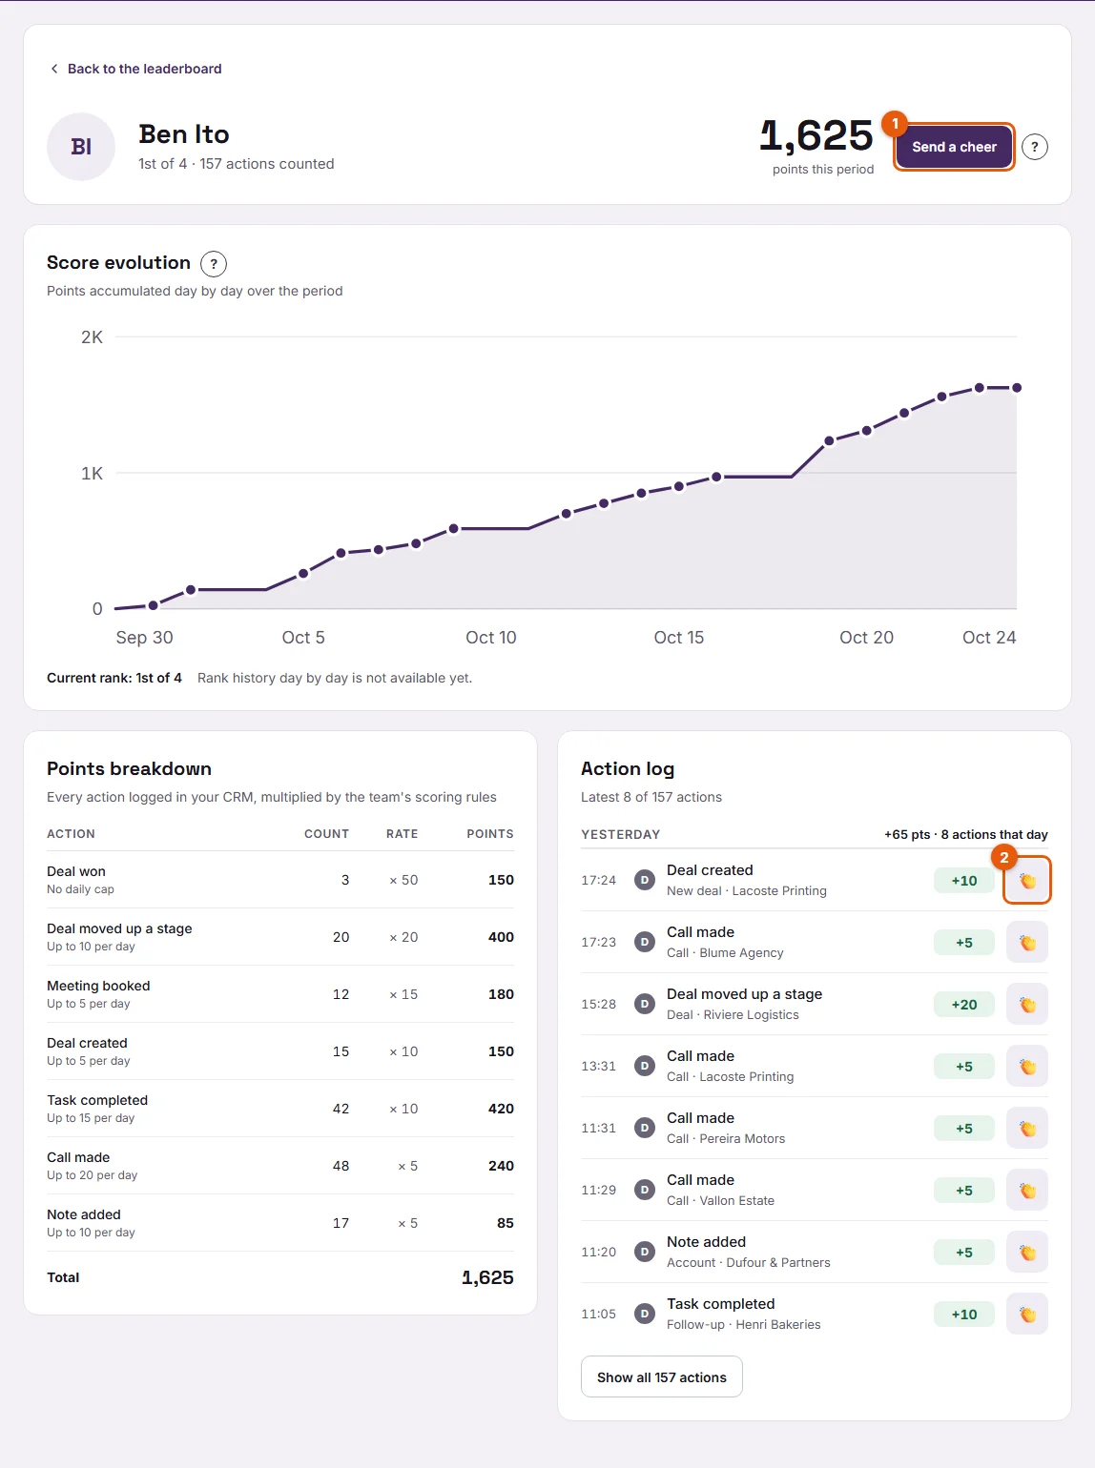Viewport: 1095px width, 1468px height.
Task: Show all 157 actions
Action: (x=662, y=1377)
